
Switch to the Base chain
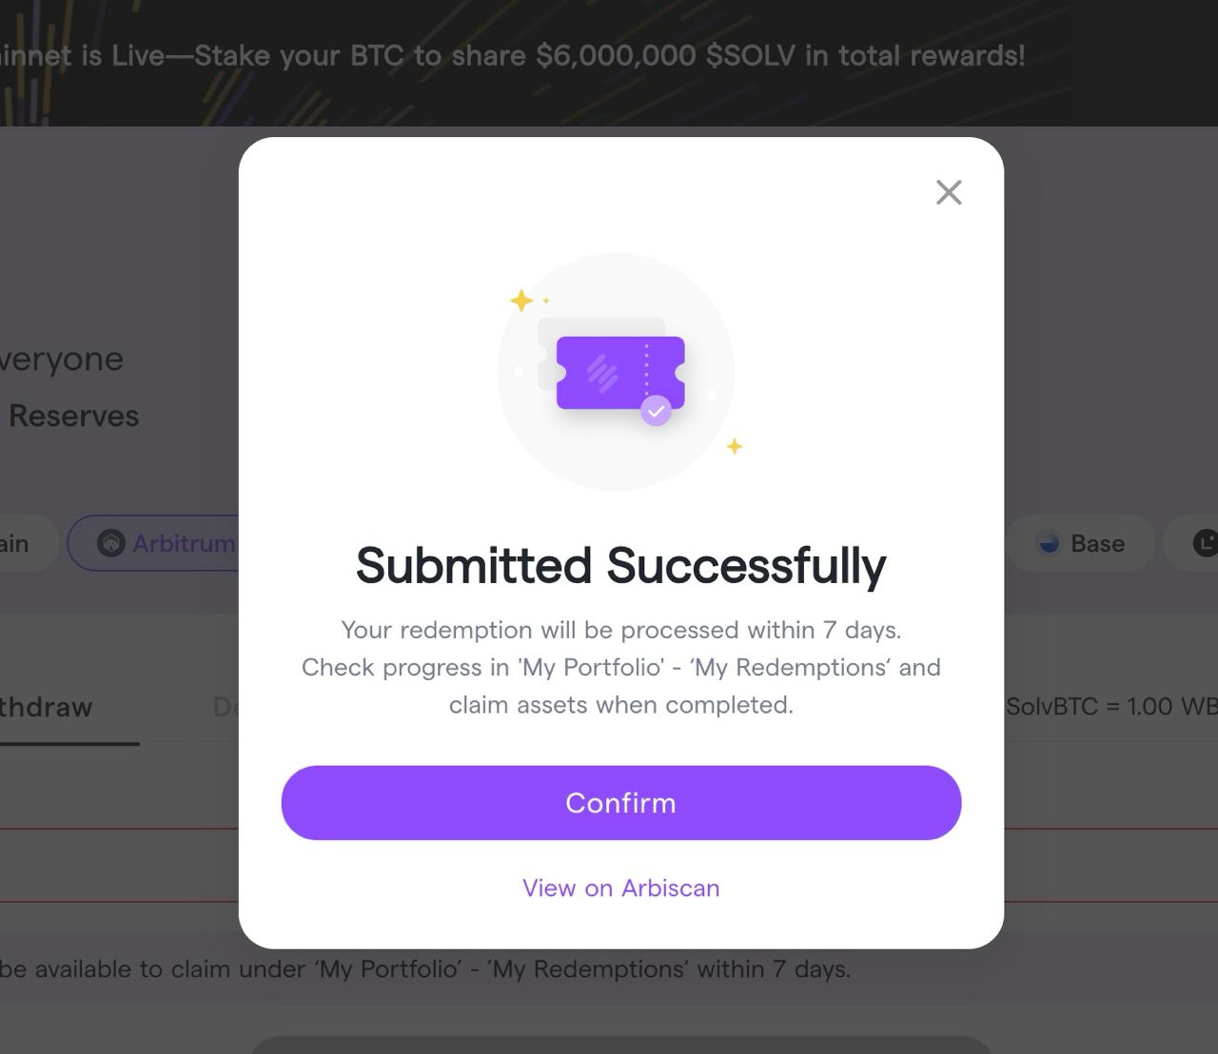point(1096,543)
